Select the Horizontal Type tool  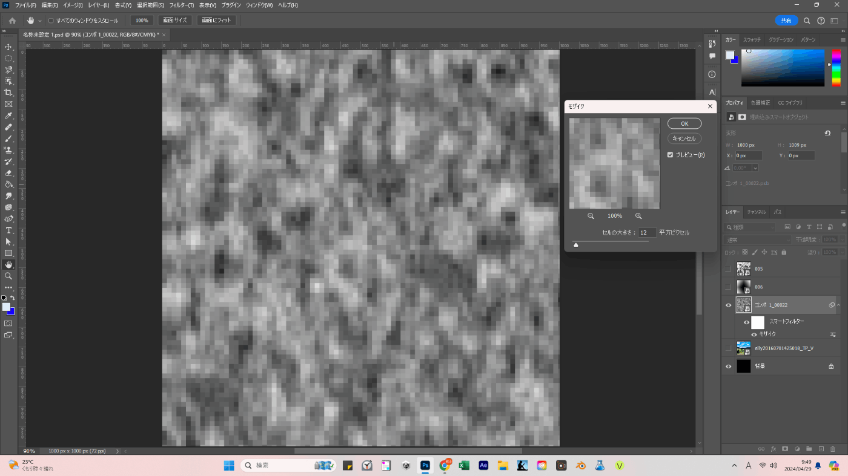[x=8, y=230]
